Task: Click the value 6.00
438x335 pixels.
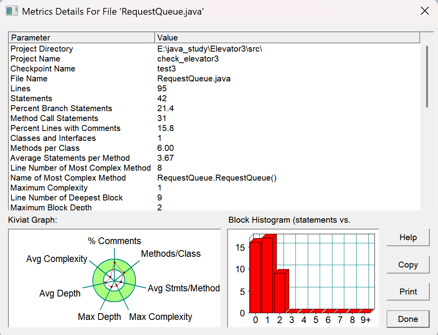Action: (165, 148)
